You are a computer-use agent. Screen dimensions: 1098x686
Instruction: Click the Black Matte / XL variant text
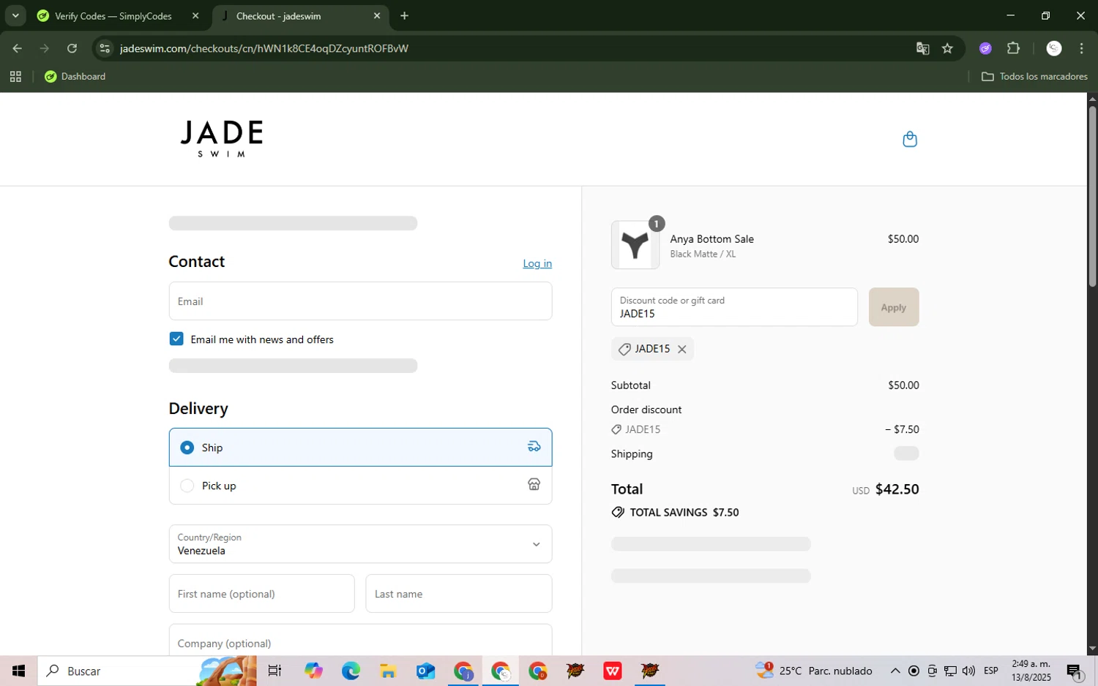pos(703,255)
